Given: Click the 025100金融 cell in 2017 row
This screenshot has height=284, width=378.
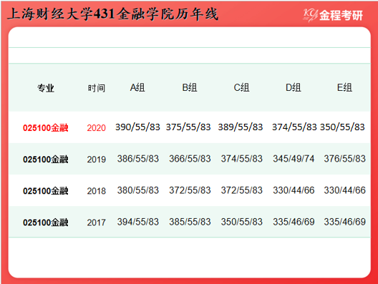Looking at the screenshot, I should point(46,222).
